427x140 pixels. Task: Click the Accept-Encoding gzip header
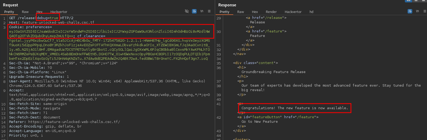point(45,126)
